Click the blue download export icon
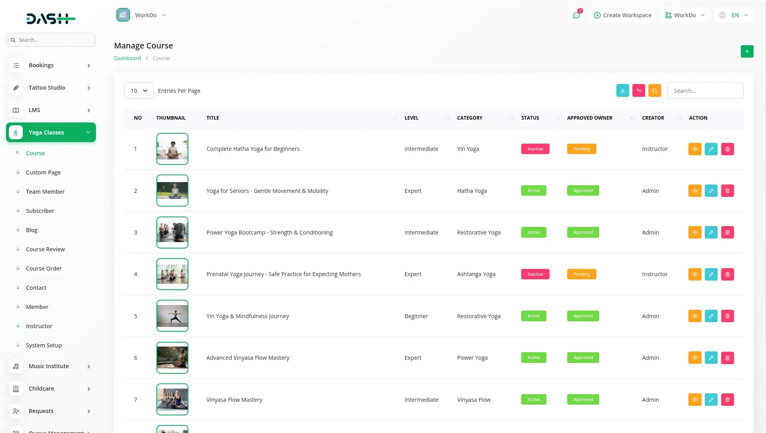The image size is (766, 433). pyautogui.click(x=622, y=91)
